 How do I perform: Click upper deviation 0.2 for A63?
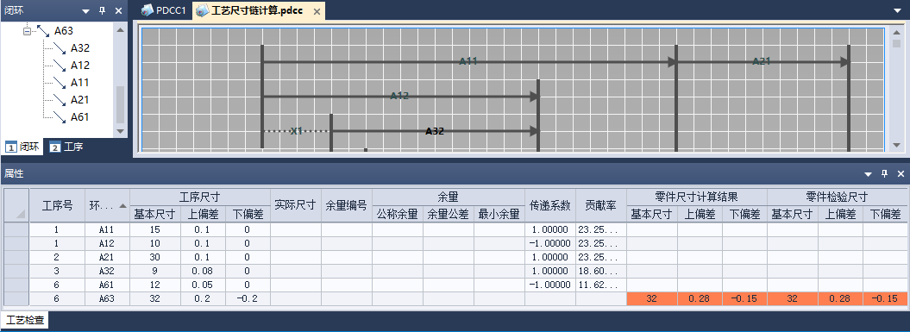203,299
